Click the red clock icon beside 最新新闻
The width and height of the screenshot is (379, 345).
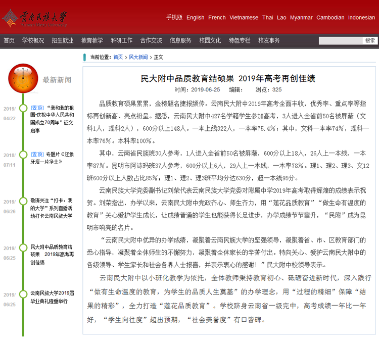(x=23, y=78)
